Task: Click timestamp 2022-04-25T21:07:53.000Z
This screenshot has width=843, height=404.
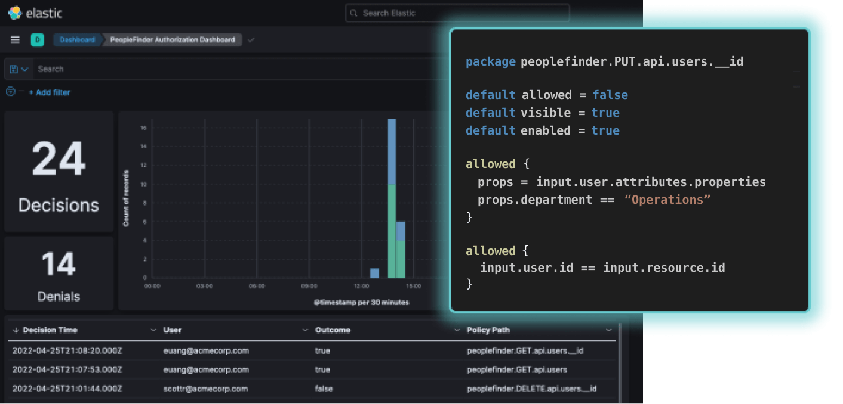Action: click(x=67, y=370)
